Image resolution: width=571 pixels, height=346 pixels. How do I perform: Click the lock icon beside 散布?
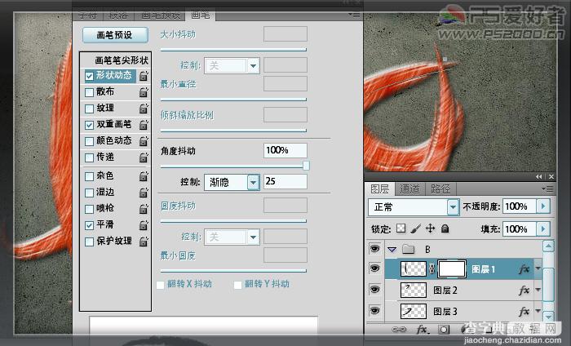pos(144,92)
